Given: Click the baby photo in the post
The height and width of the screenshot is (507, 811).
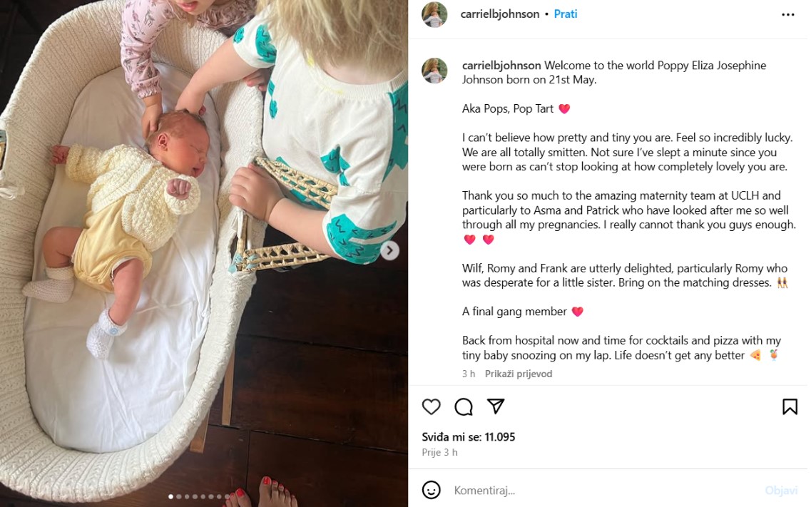Looking at the screenshot, I should [204, 253].
